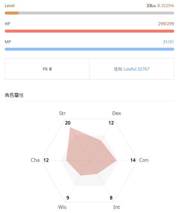Click the blue MP bar
Viewport: 181px width, 213px height.
[89, 49]
